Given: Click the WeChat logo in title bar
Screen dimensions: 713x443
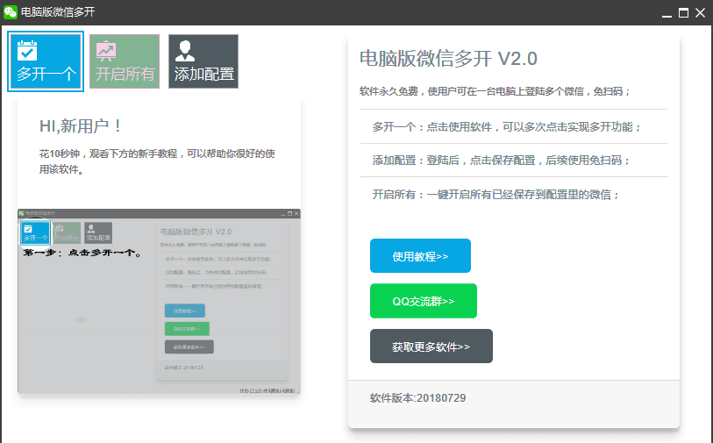Looking at the screenshot, I should pos(10,11).
